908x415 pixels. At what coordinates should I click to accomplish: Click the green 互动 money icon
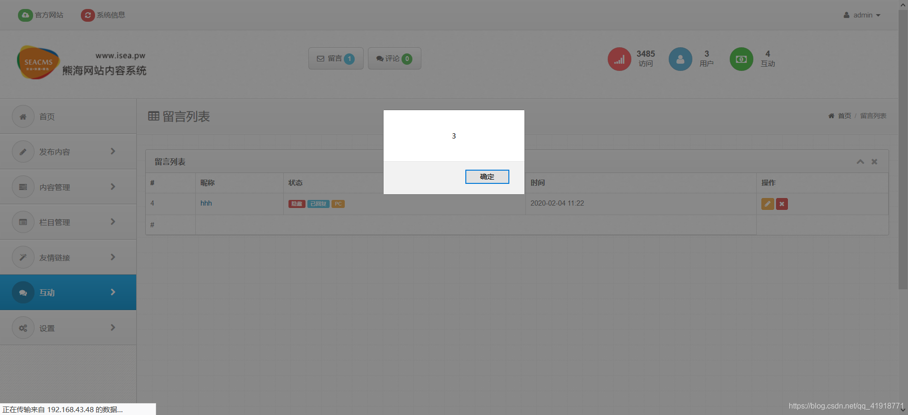coord(742,59)
